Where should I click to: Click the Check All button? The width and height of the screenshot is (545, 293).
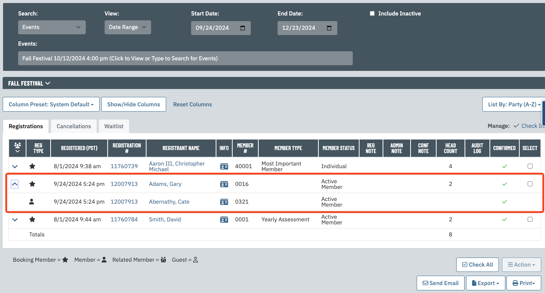tap(478, 265)
